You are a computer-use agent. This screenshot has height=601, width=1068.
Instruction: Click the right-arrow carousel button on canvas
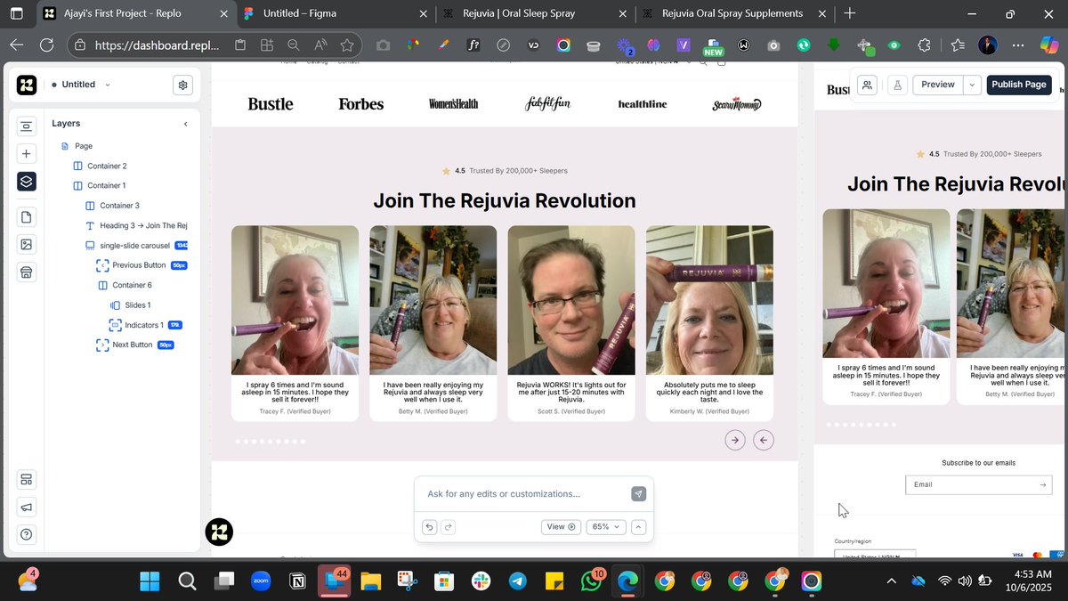[x=735, y=440]
